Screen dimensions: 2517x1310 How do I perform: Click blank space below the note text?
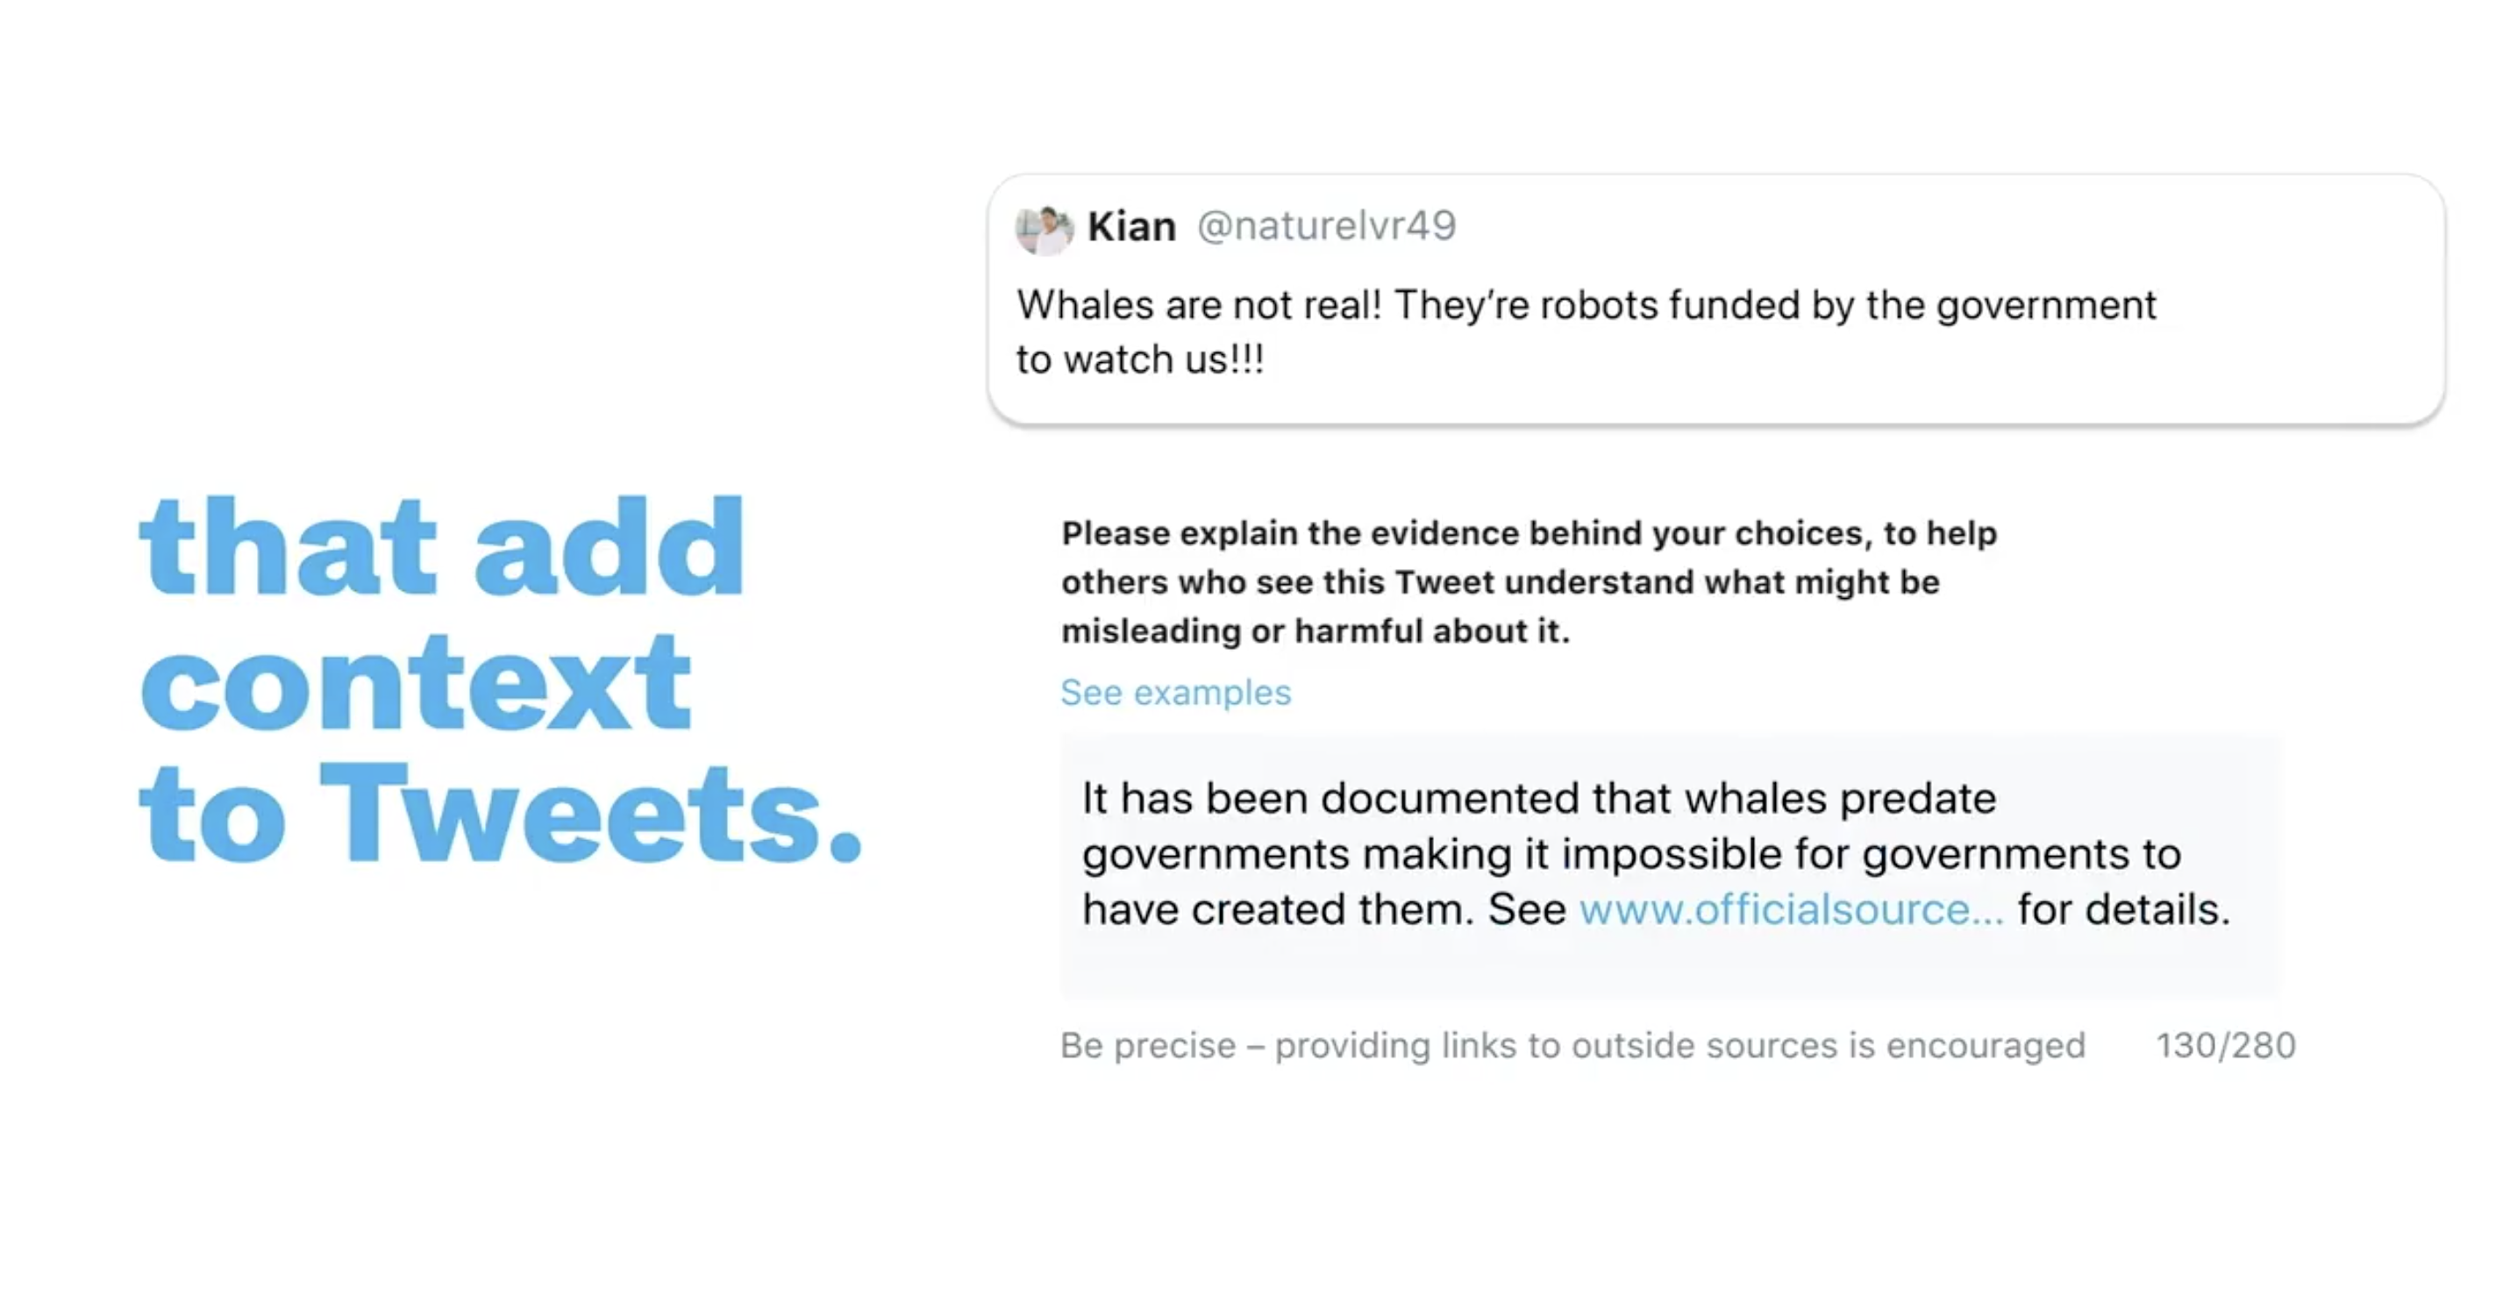pyautogui.click(x=1661, y=969)
